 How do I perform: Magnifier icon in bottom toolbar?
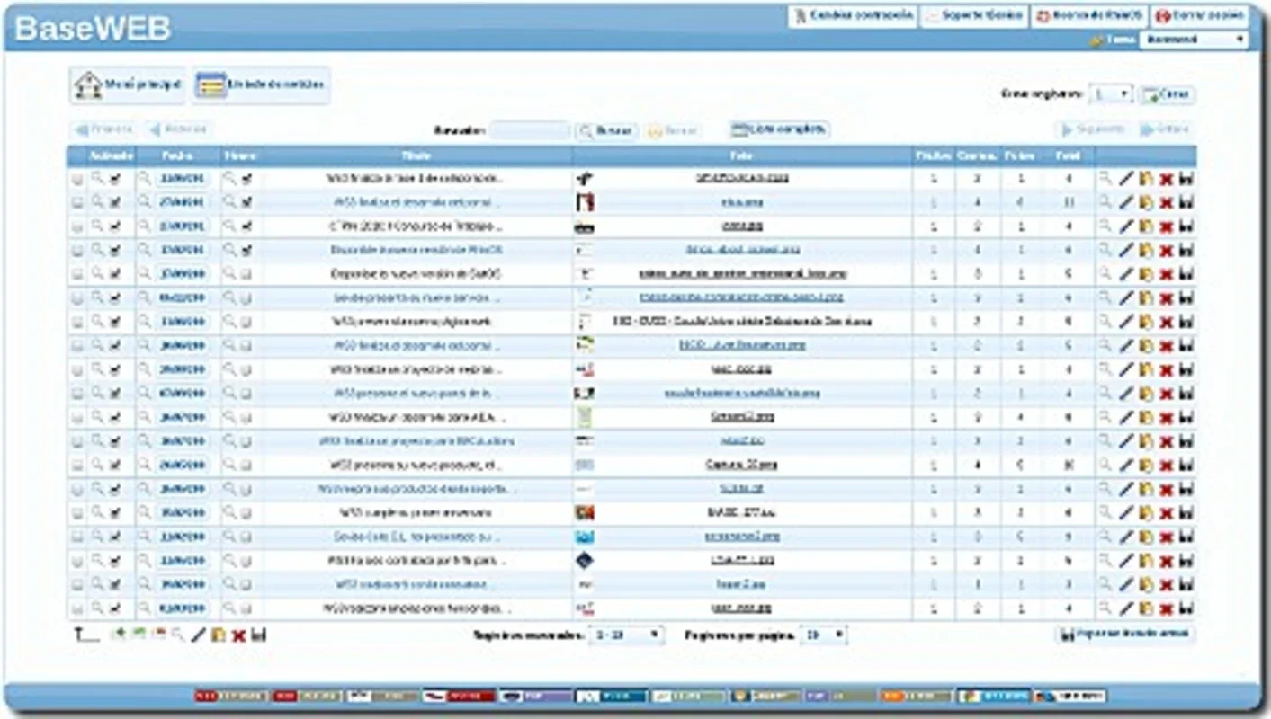click(x=178, y=635)
